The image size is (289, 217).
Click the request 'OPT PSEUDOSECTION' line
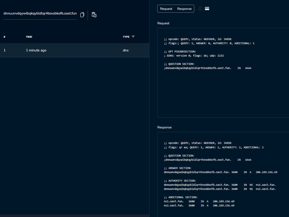[180, 52]
